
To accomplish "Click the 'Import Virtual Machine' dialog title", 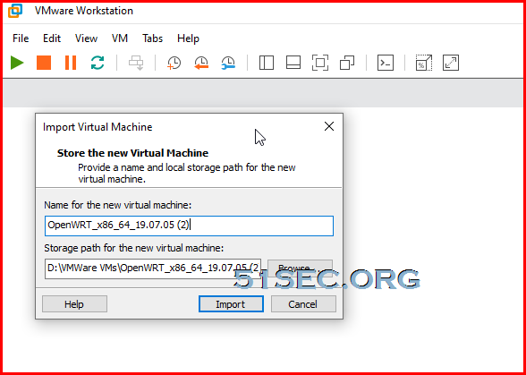I will [98, 127].
